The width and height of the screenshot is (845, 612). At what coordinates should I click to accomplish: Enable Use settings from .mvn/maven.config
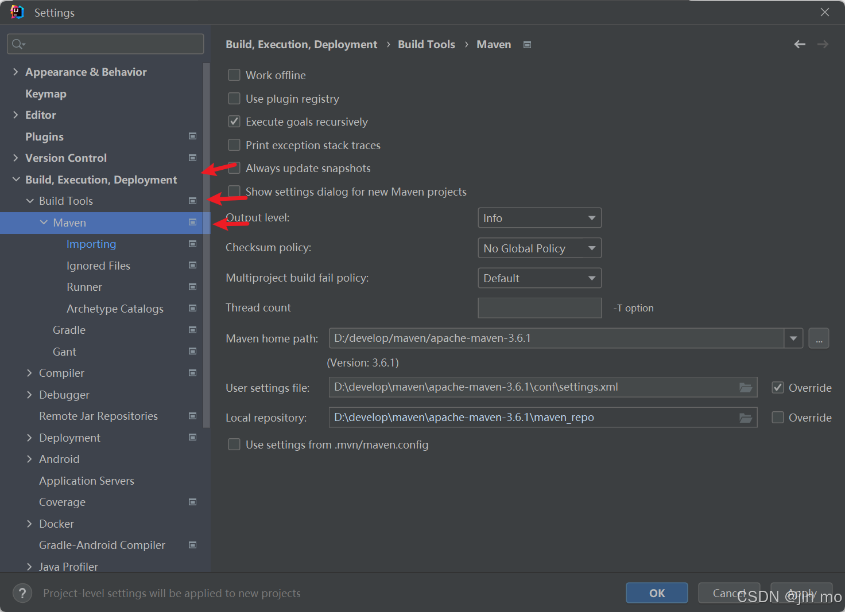click(x=234, y=445)
